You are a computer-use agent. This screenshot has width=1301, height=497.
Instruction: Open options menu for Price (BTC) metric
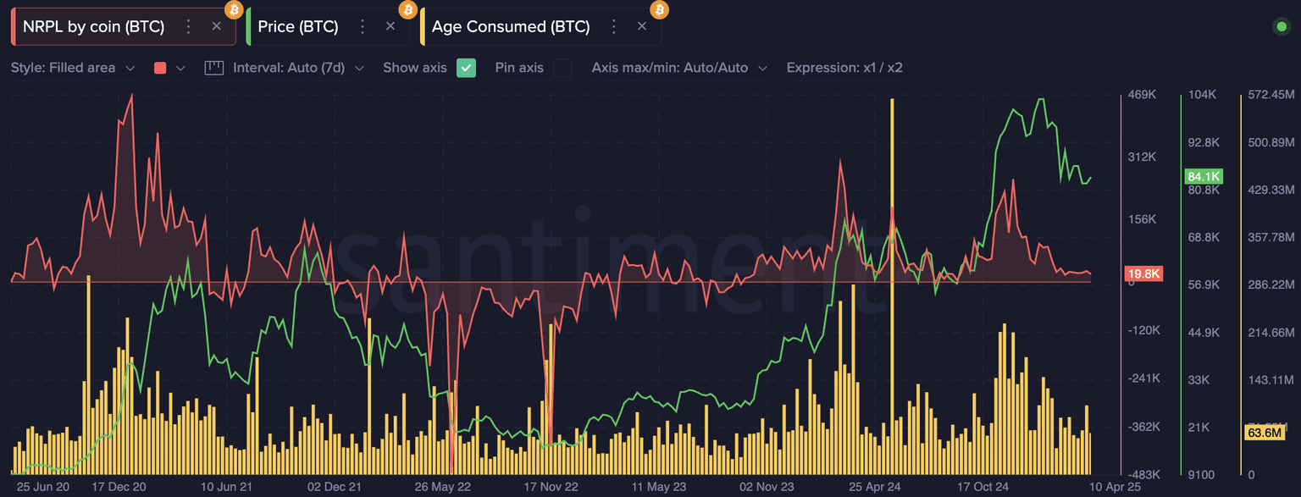coord(363,26)
